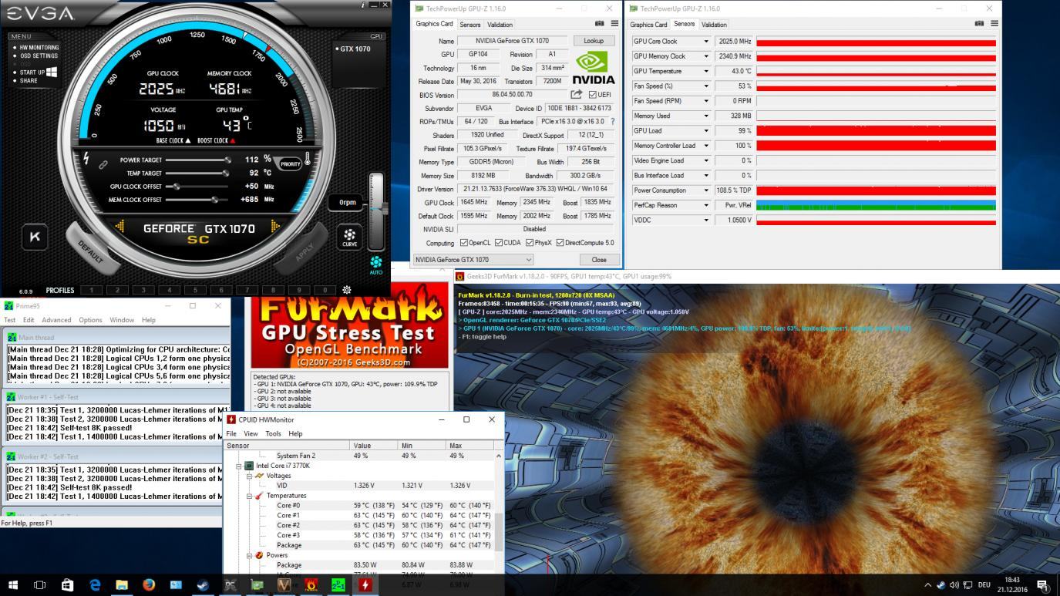The height and width of the screenshot is (596, 1060).
Task: Click the camera icon in GPU-Z Sensors window
Action: 979,24
